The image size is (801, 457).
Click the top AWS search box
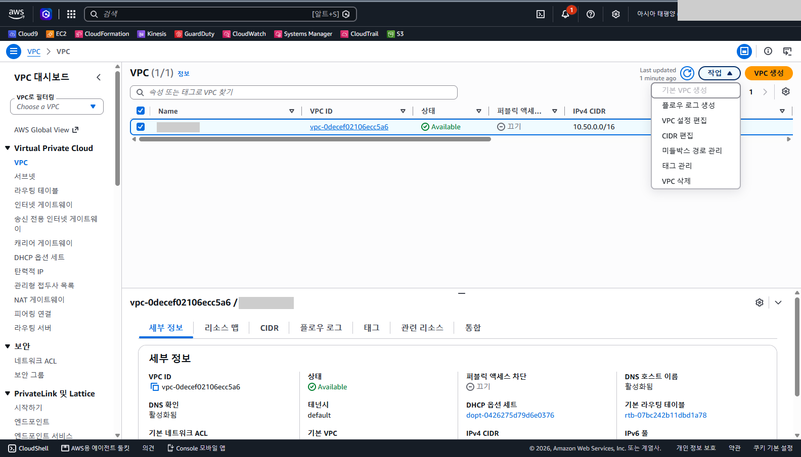pos(220,14)
